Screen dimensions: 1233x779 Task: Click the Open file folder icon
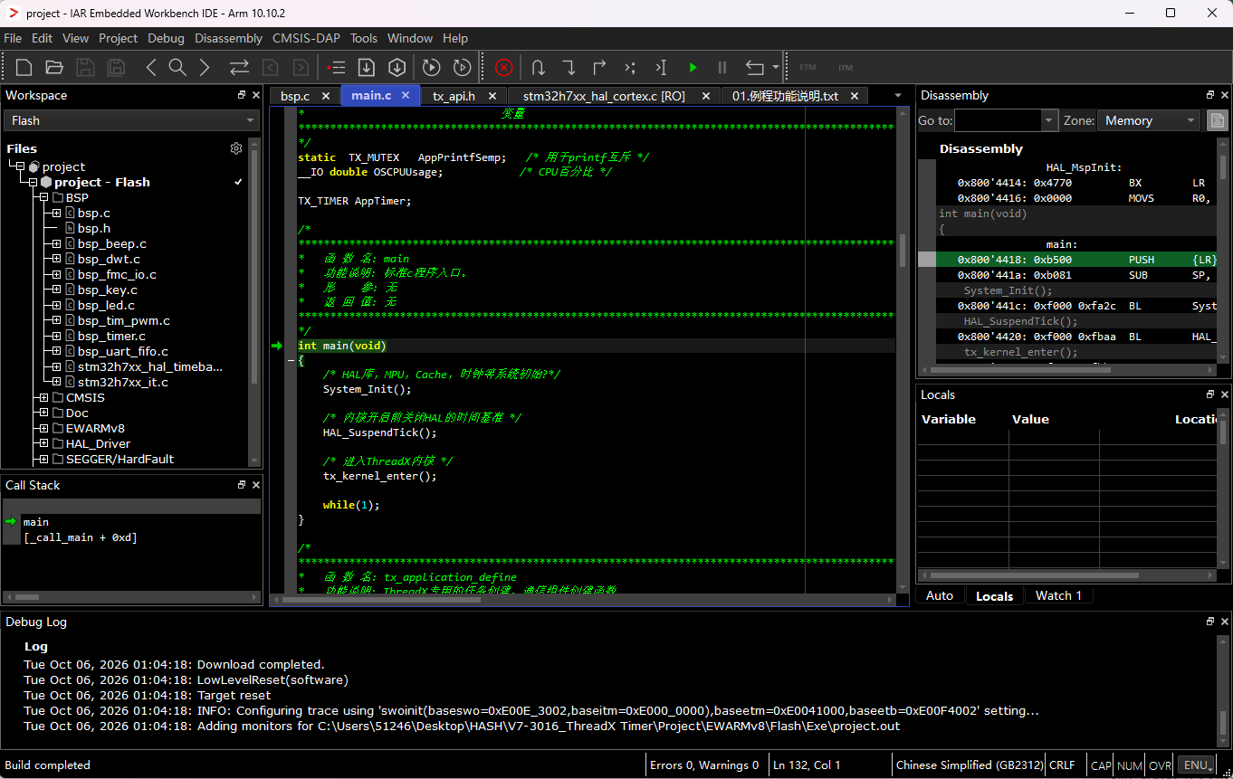click(x=54, y=67)
